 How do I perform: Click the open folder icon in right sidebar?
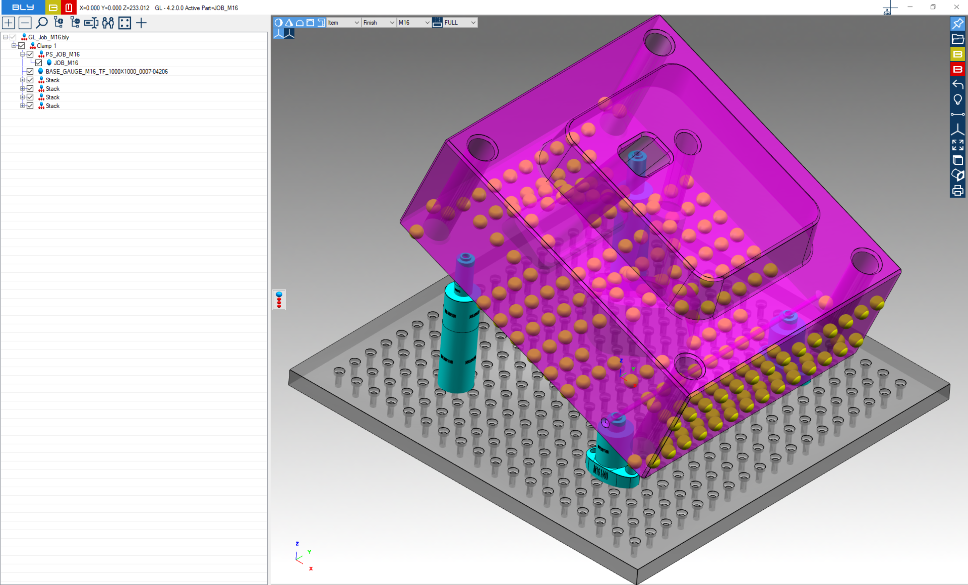[958, 39]
